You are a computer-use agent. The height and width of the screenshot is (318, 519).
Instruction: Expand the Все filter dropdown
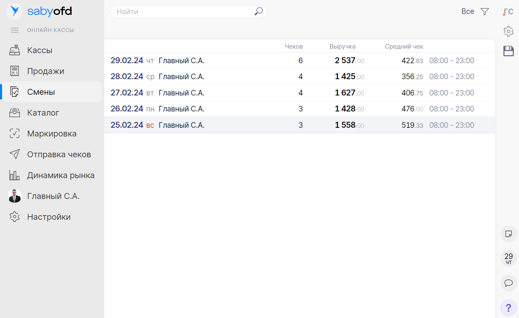coord(468,11)
